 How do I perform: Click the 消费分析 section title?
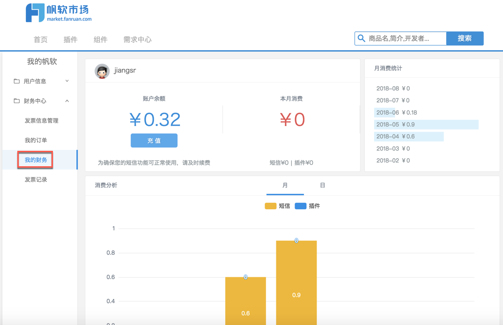pos(106,185)
